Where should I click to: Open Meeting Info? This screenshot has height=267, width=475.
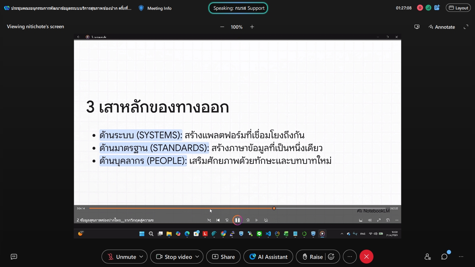155,8
